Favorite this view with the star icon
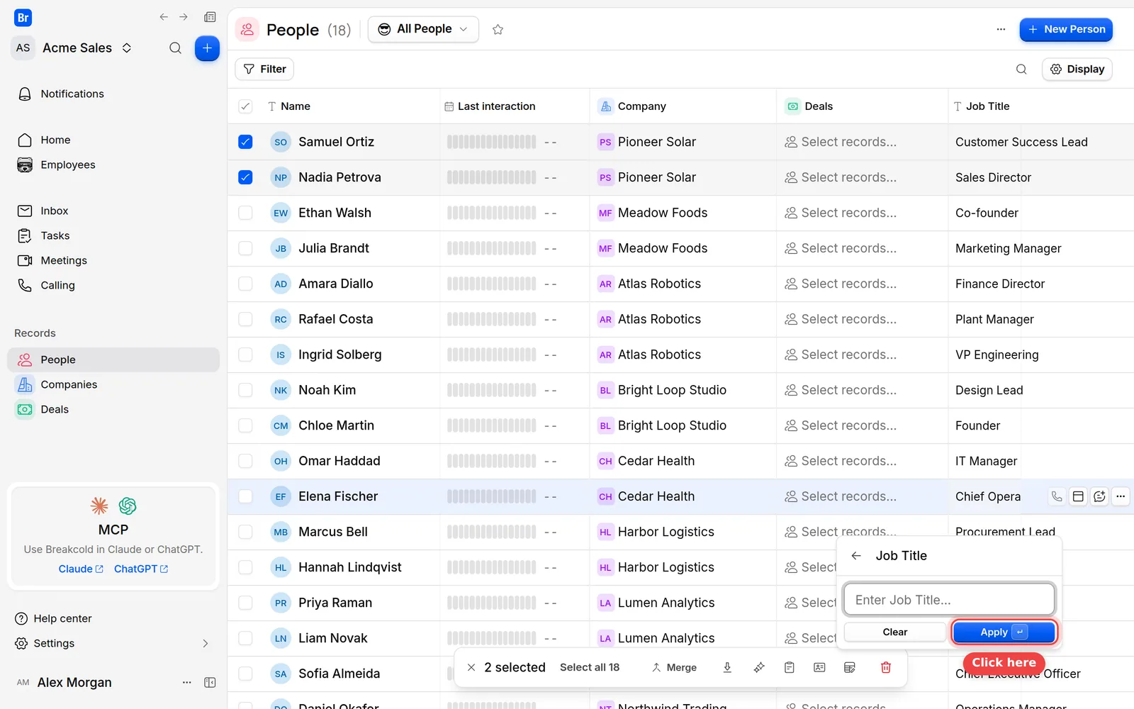 (x=498, y=30)
